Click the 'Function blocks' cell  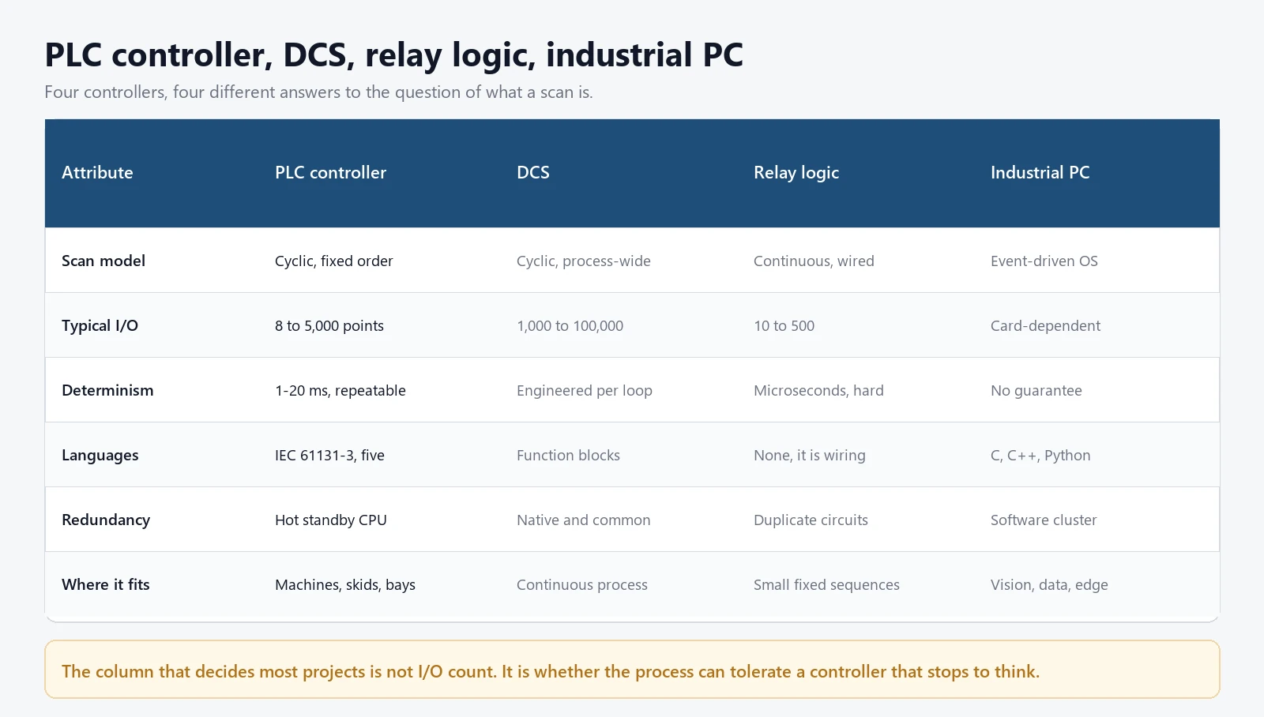pyautogui.click(x=568, y=455)
